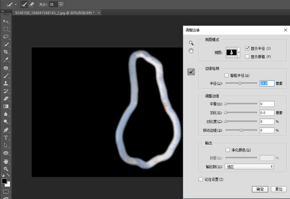Screen dimensions: 290x199
Task: Select the Dodge tool
Action: pyautogui.click(x=6, y=122)
